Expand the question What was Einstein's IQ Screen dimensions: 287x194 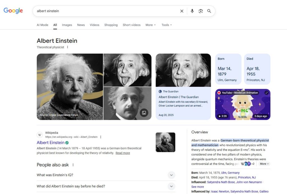tap(171, 175)
